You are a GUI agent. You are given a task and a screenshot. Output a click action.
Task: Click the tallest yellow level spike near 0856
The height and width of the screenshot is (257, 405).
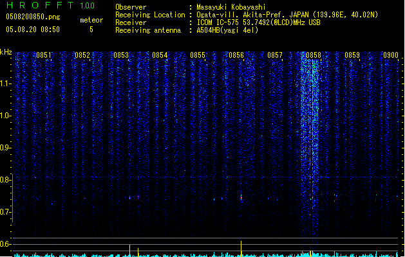241,249
